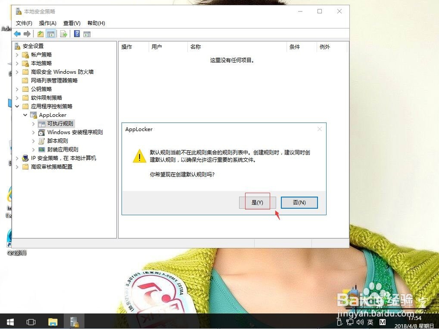
Task: Click the 否(N) button in the dialog
Action: click(x=299, y=202)
